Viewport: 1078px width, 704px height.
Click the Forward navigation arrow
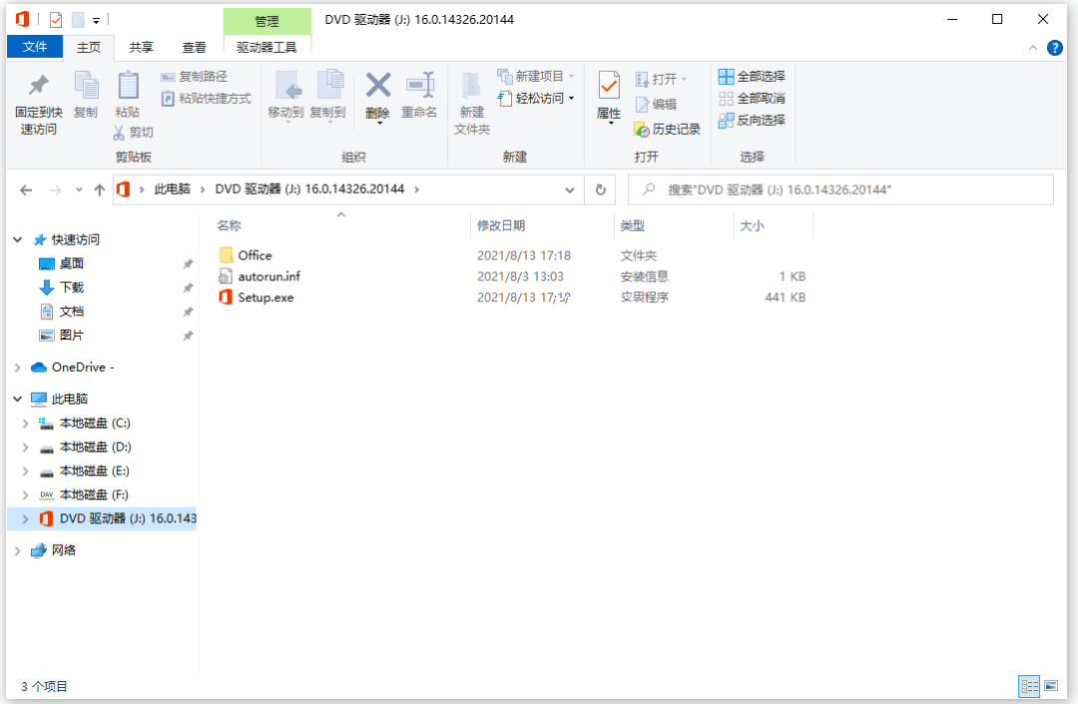pos(56,190)
